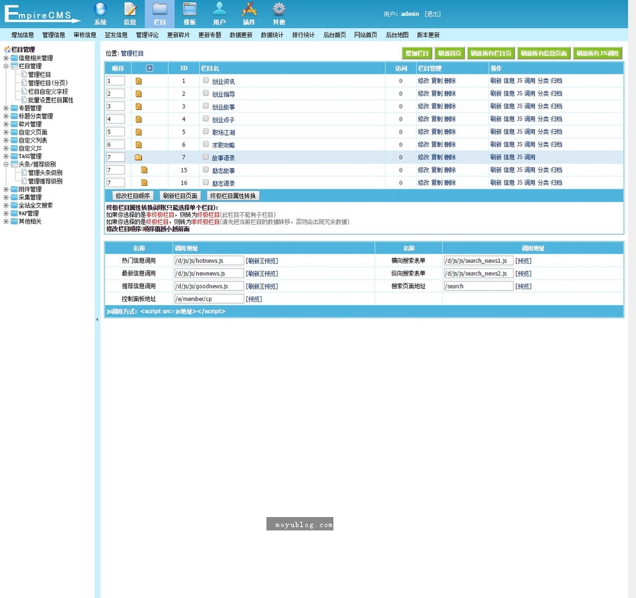Click the 刷新栏目页面 button

click(180, 196)
